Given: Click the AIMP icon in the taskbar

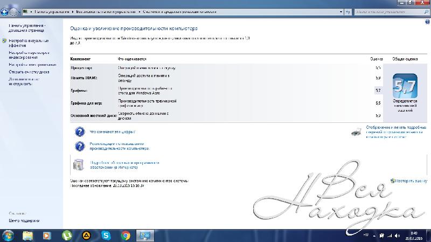Looking at the screenshot, I should (x=86, y=235).
